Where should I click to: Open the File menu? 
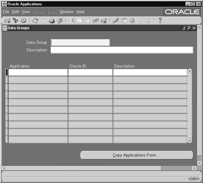click(x=6, y=12)
